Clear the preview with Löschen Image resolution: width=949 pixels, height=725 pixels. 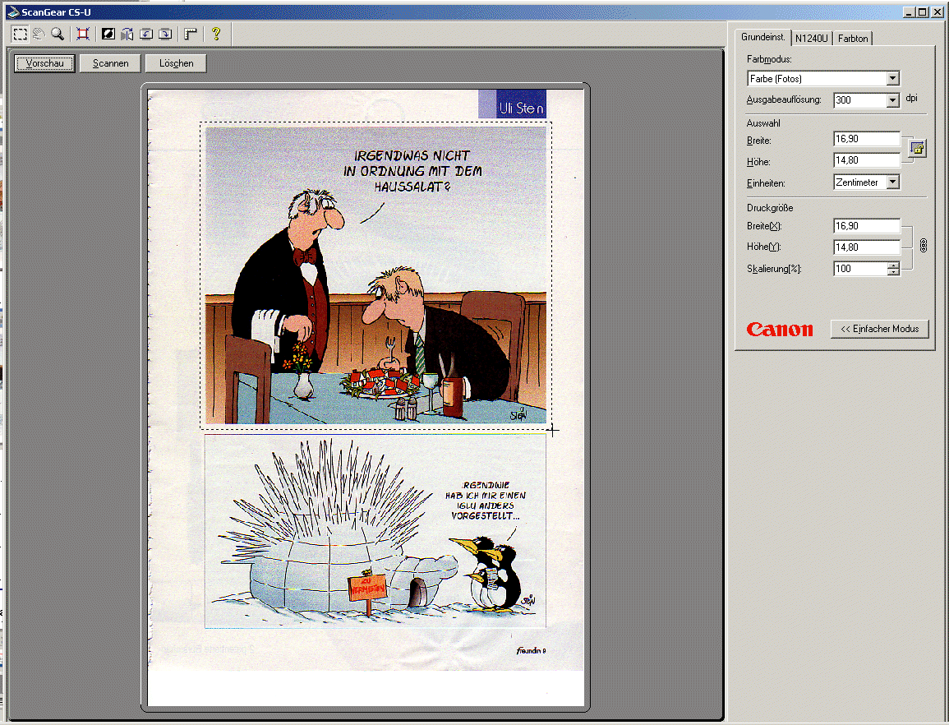tap(176, 63)
